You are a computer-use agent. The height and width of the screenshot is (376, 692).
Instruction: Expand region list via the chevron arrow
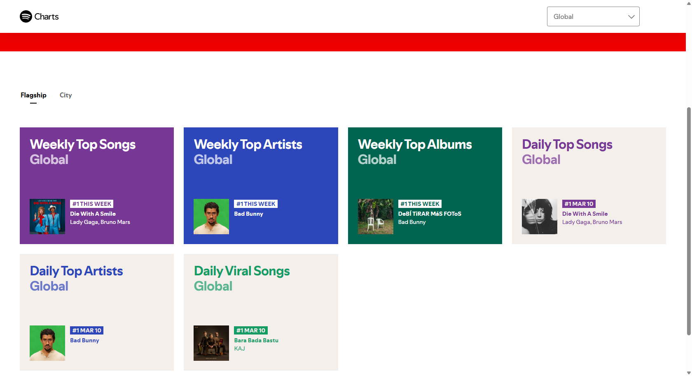(x=631, y=17)
